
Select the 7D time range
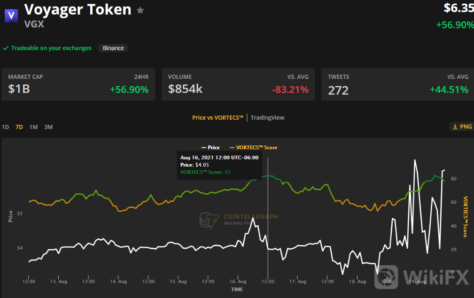19,127
